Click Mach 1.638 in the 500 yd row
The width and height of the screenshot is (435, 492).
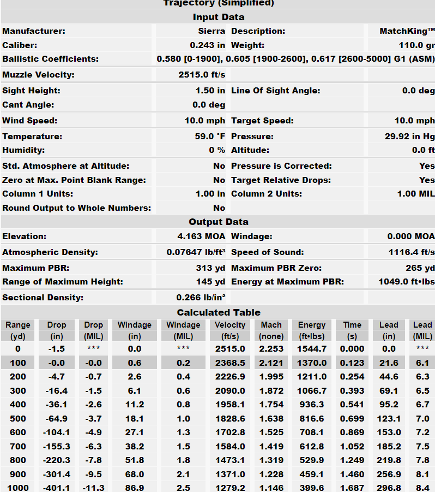271,419
